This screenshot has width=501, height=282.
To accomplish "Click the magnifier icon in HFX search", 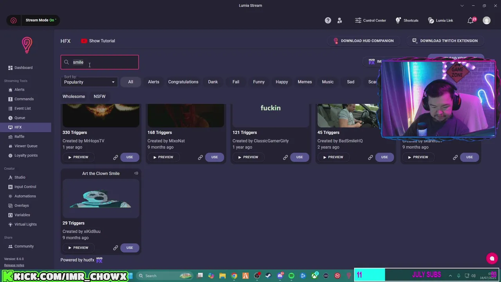I will point(67,62).
